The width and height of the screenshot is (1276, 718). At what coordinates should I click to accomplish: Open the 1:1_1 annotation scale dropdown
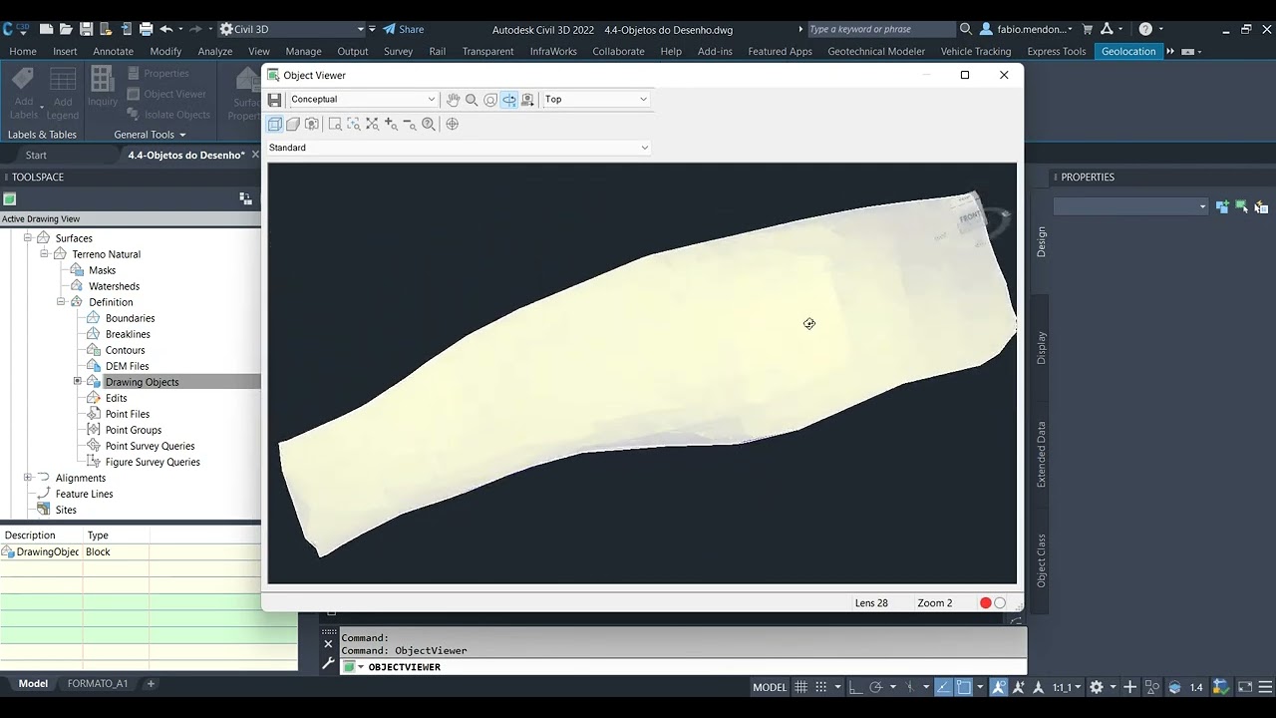tap(1067, 687)
